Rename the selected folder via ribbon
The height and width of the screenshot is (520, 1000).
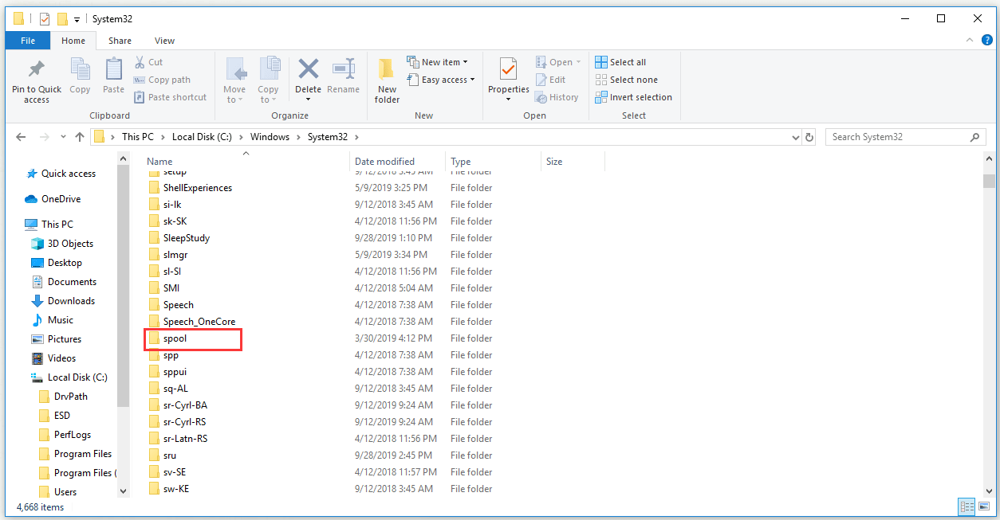343,76
